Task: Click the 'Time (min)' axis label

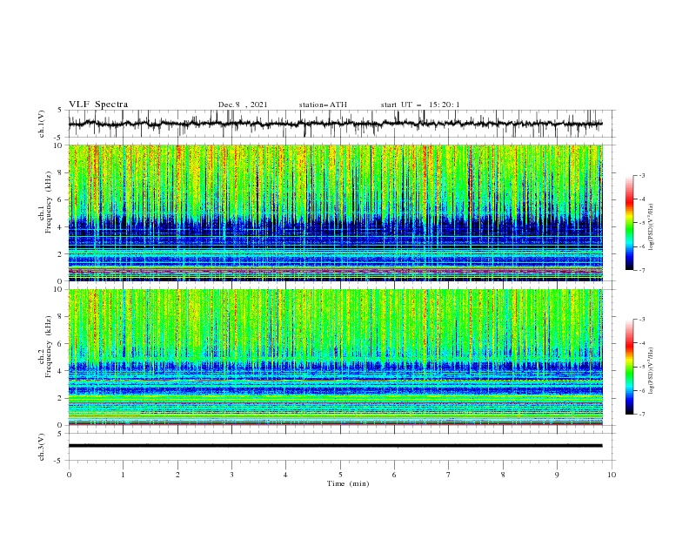Action: click(348, 483)
